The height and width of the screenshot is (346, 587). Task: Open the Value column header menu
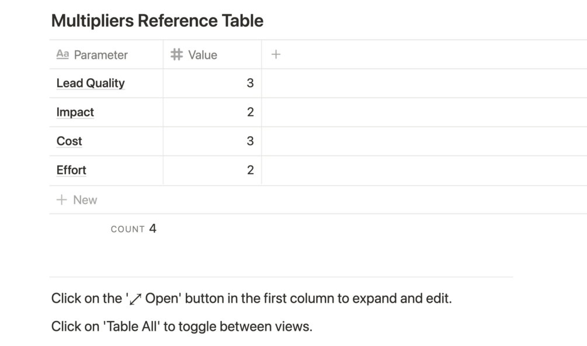(x=203, y=55)
